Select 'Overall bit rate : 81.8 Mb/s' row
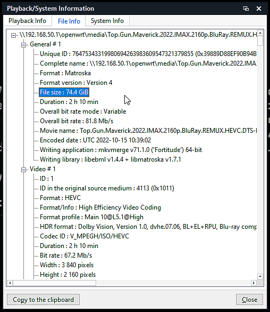 77,121
